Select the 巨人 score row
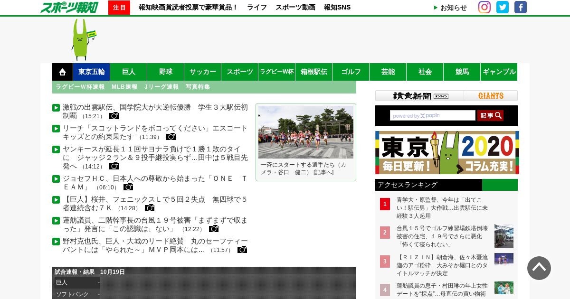 [77, 282]
